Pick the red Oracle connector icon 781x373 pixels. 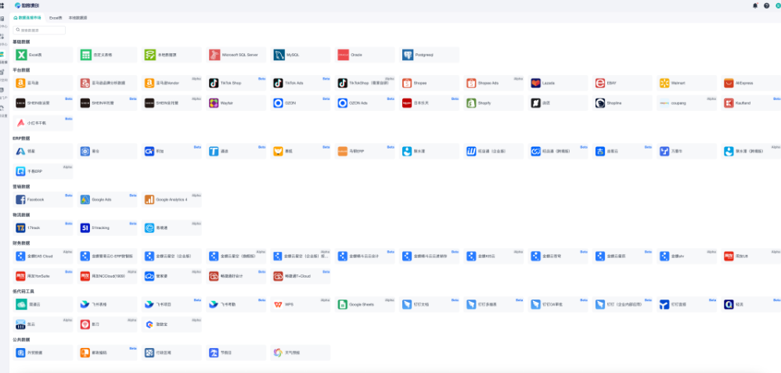coord(344,55)
